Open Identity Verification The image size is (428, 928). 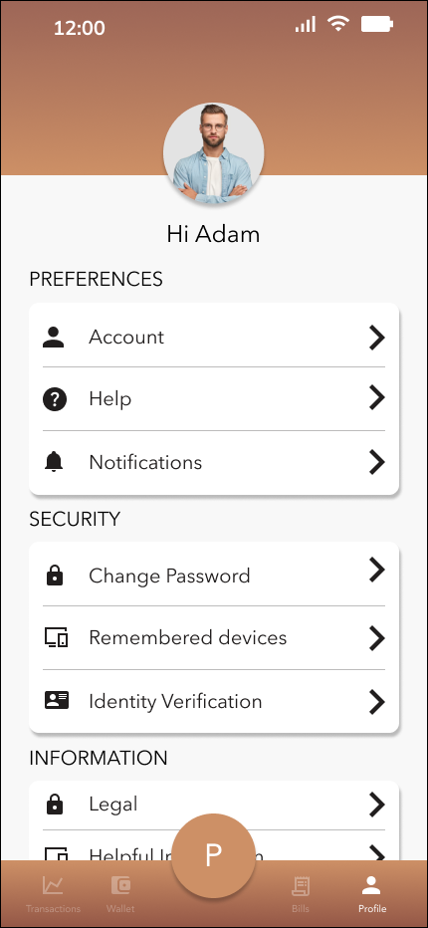click(x=214, y=701)
